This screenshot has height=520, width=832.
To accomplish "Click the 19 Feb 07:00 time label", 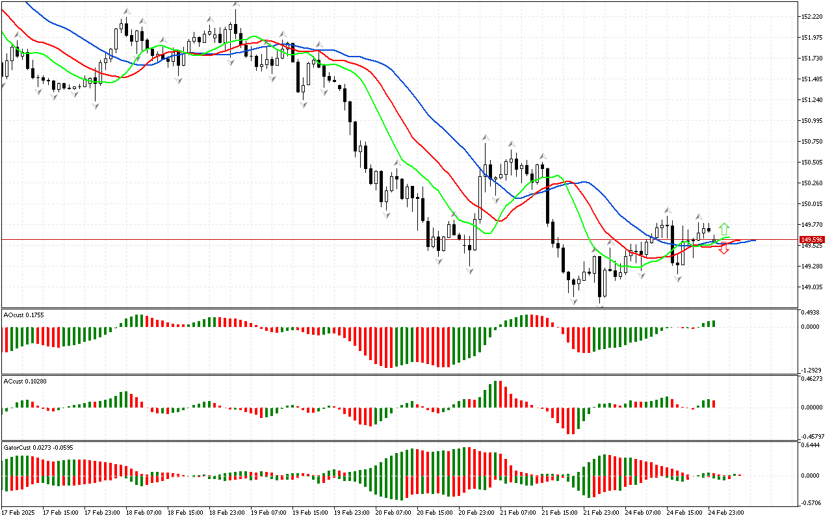I will tap(269, 513).
